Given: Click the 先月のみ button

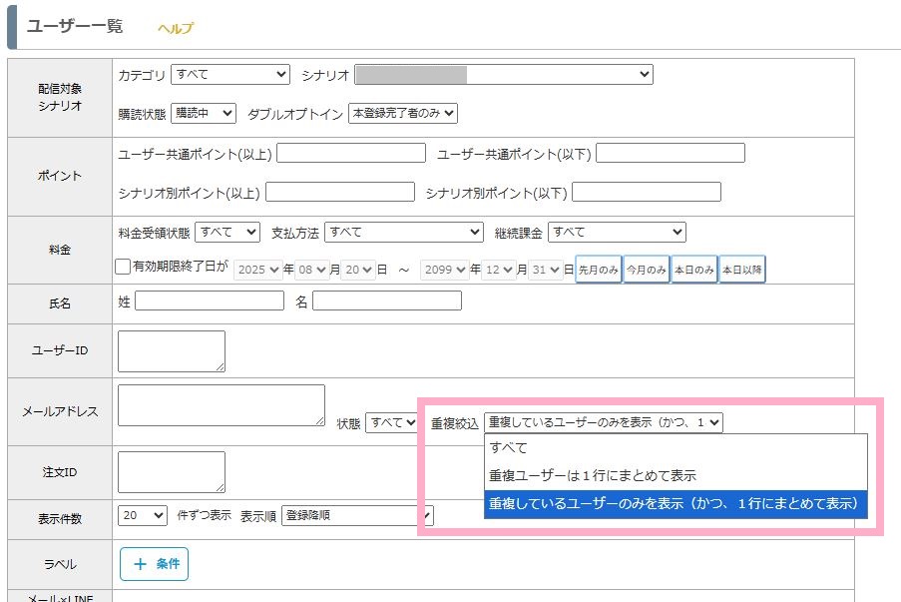Looking at the screenshot, I should 599,271.
